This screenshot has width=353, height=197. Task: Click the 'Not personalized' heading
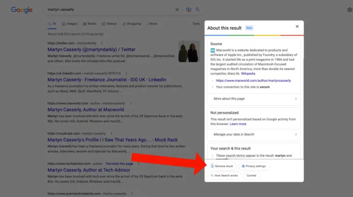(x=224, y=113)
